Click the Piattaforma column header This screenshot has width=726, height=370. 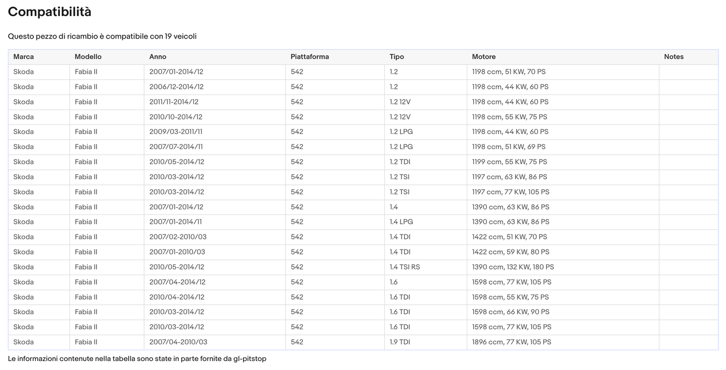[309, 57]
